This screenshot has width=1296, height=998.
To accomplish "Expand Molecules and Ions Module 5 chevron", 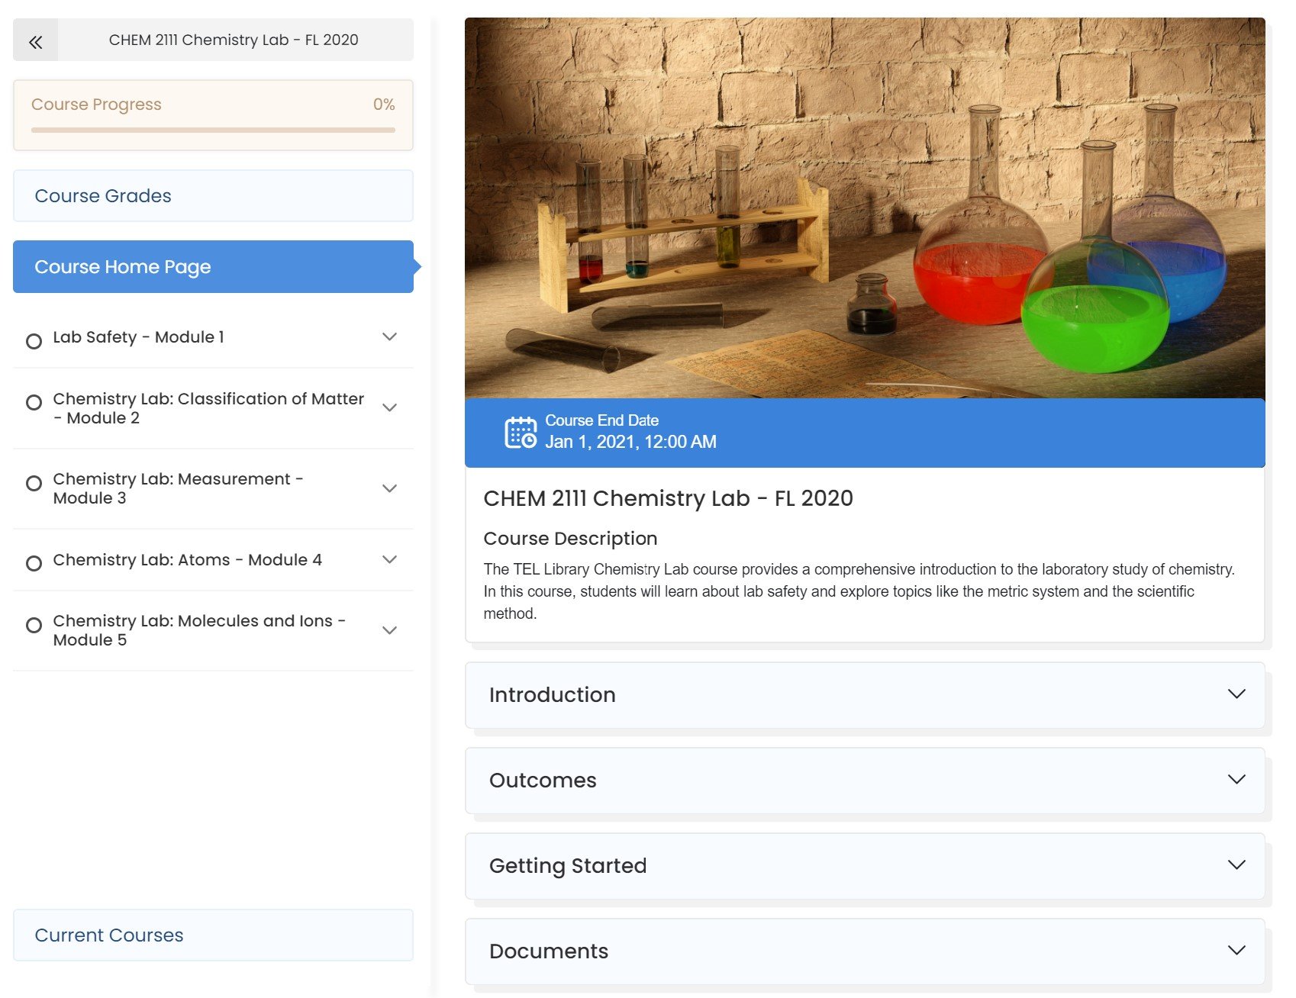I will [389, 630].
